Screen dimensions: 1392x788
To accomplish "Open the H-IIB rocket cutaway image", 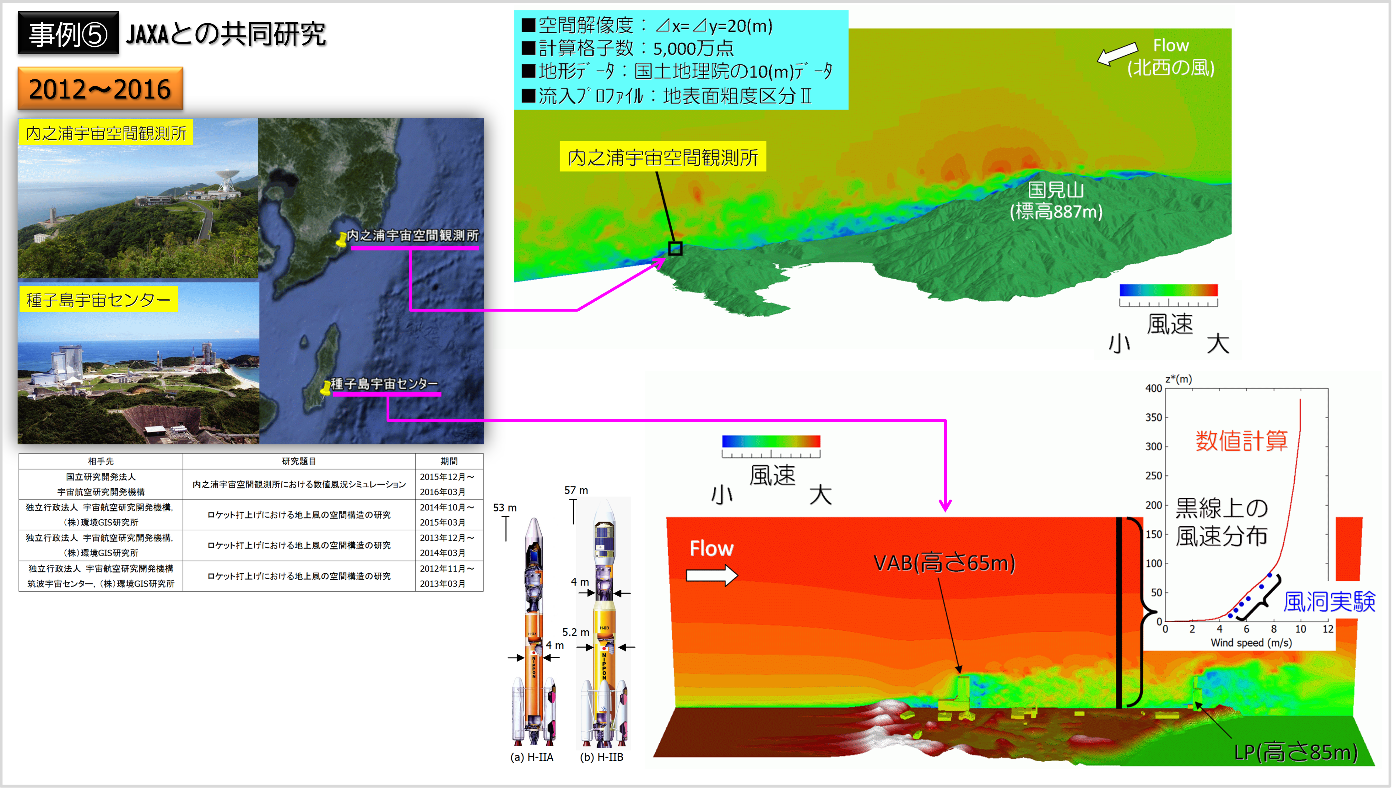I will click(x=604, y=622).
